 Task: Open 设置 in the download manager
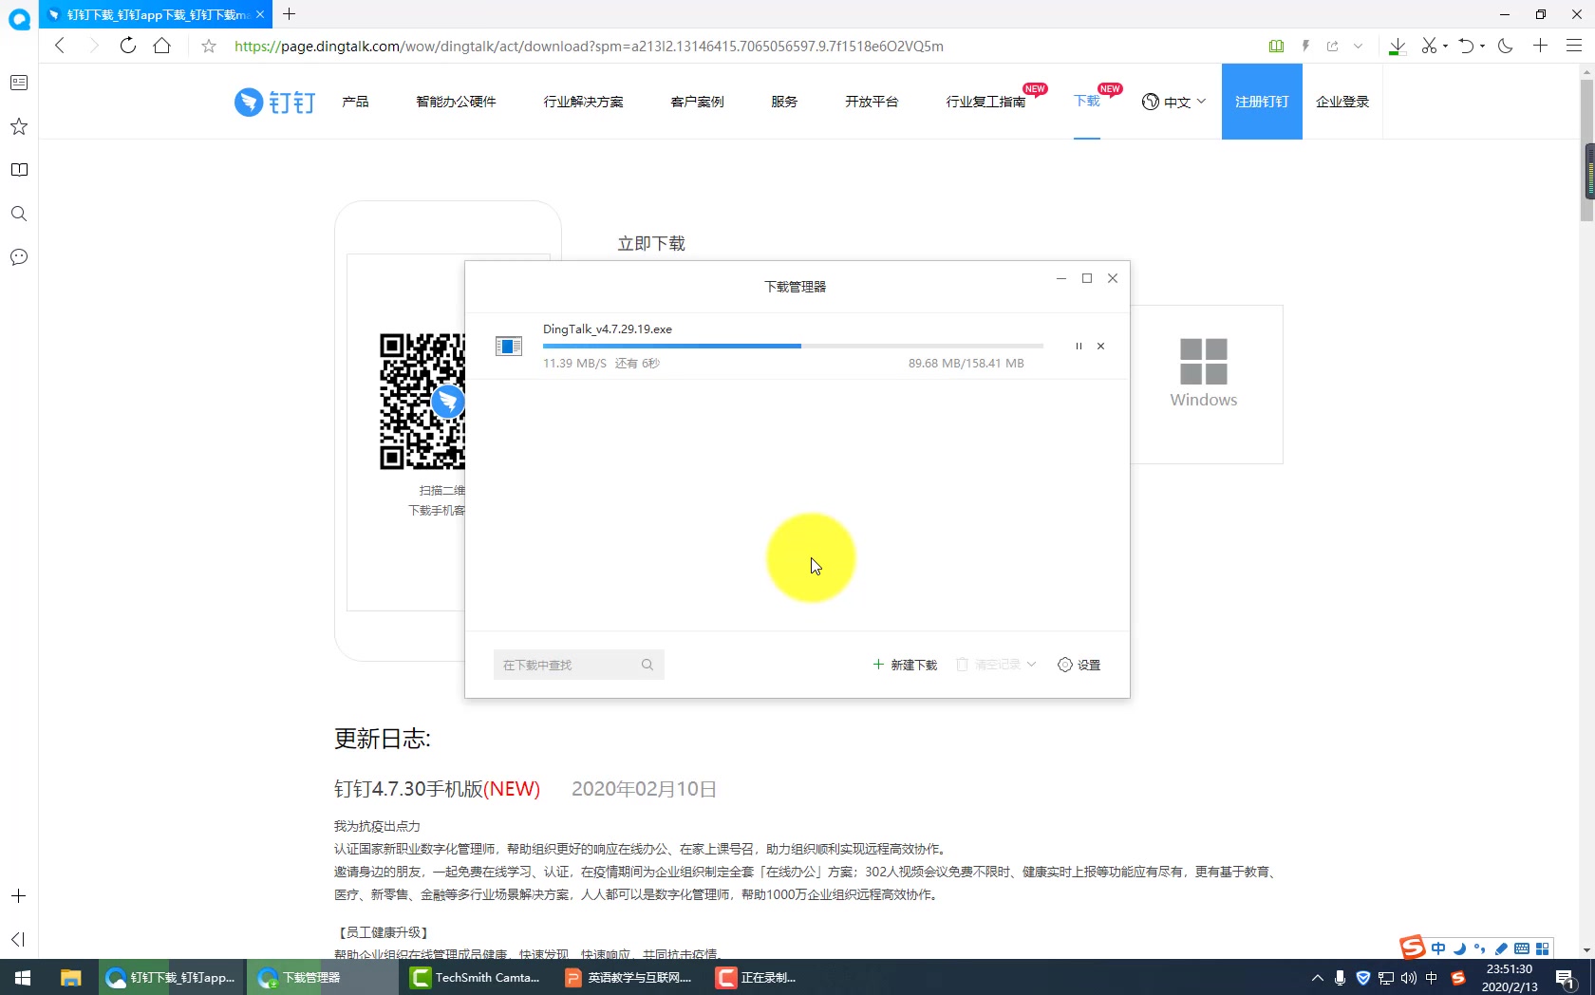point(1079,665)
